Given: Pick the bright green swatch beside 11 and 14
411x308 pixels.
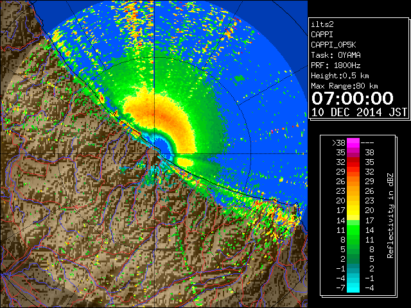Looking at the screenshot, I should pyautogui.click(x=353, y=230).
